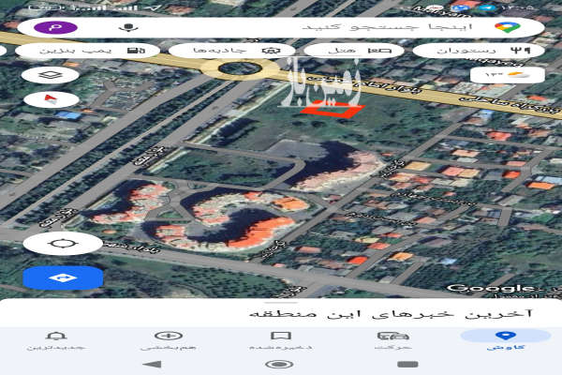This screenshot has height=375, width=562.
Task: Tap the microphone voice search icon
Action: pos(128,27)
